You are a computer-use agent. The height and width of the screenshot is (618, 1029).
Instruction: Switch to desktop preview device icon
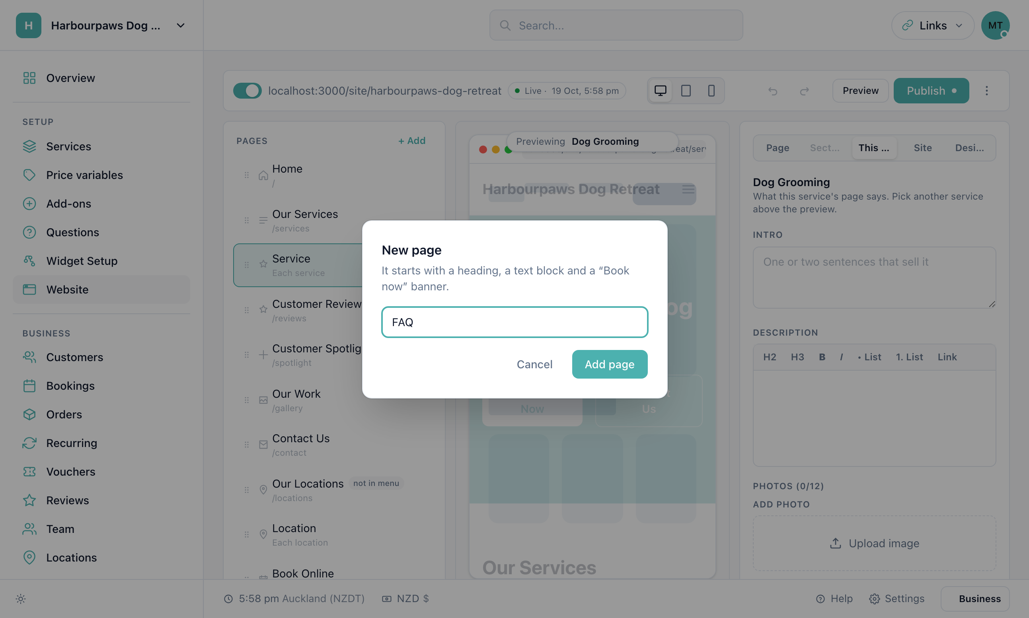point(660,90)
